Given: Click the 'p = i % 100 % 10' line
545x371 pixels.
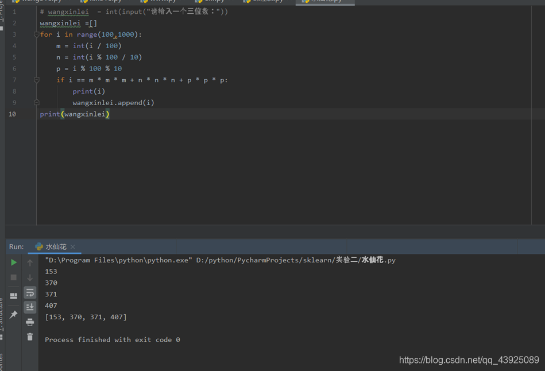Looking at the screenshot, I should pyautogui.click(x=89, y=68).
